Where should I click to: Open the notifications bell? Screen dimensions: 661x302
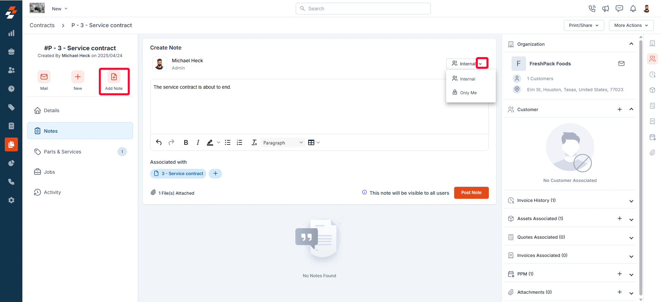633,9
